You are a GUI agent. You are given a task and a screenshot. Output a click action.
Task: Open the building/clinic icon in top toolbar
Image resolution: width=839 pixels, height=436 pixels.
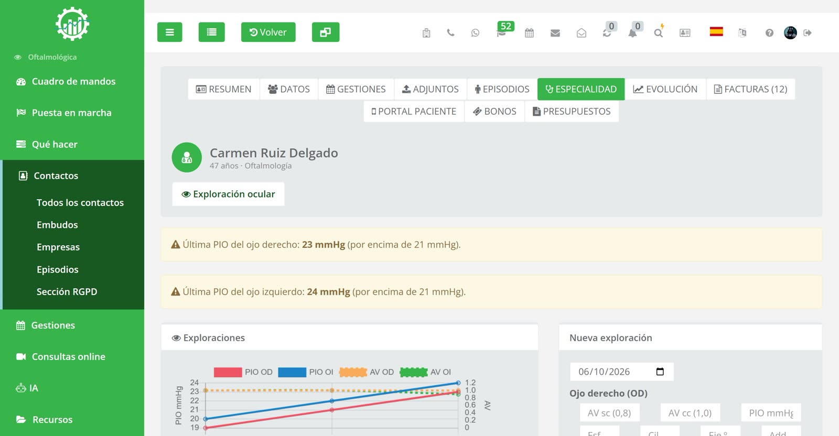click(x=426, y=33)
